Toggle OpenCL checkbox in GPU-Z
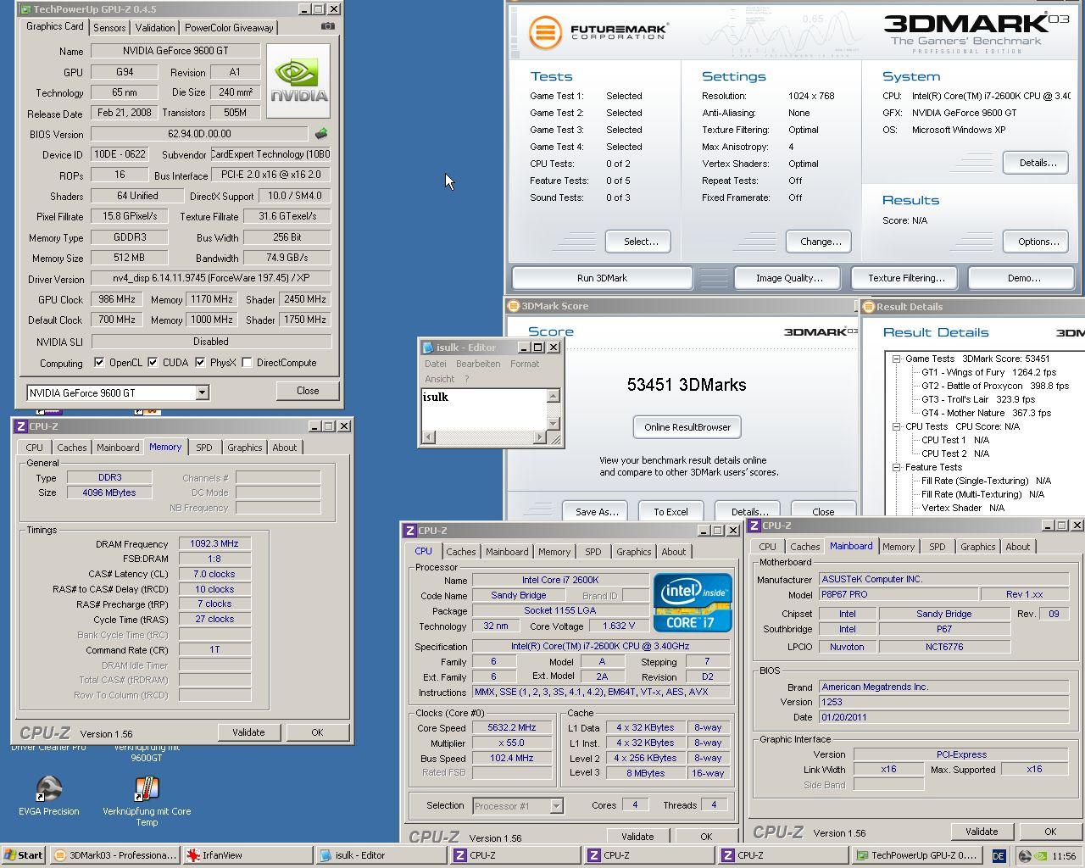This screenshot has height=868, width=1085. (99, 363)
